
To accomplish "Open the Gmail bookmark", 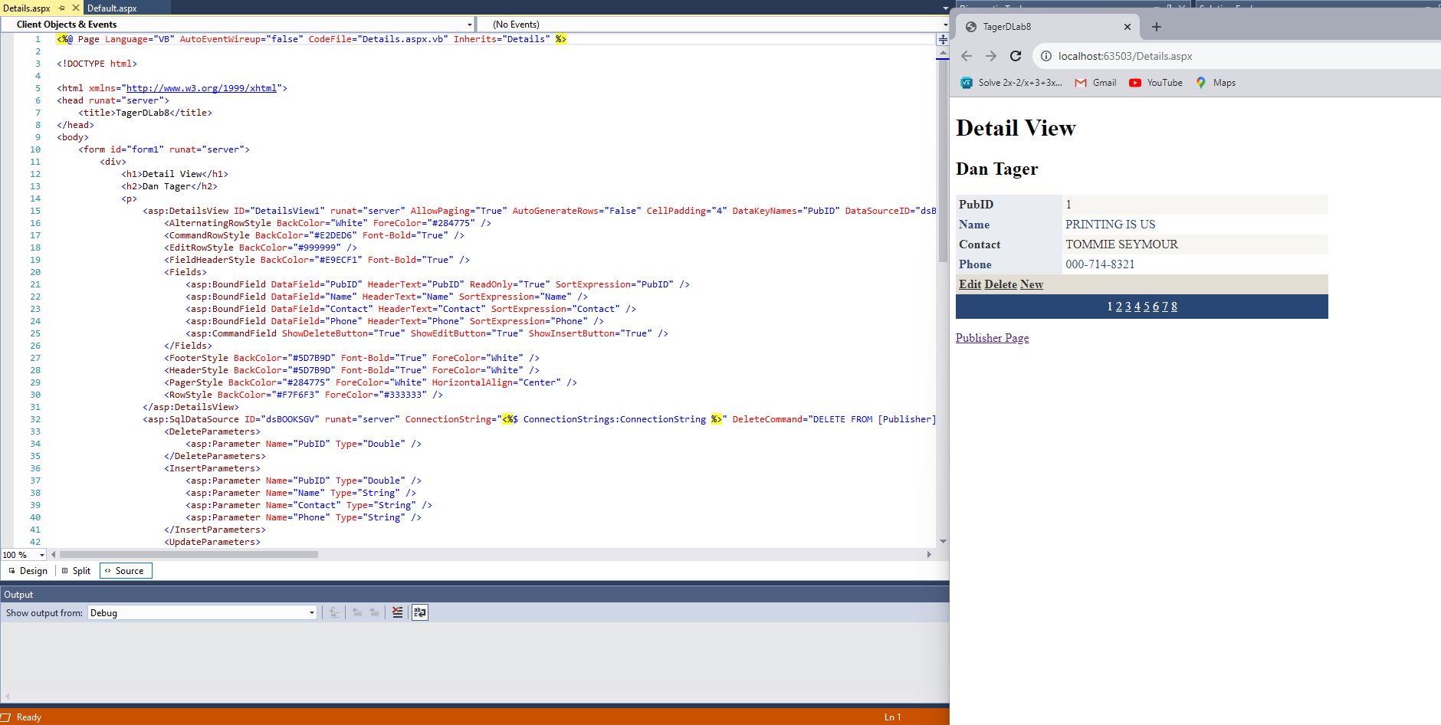I will click(x=1095, y=83).
